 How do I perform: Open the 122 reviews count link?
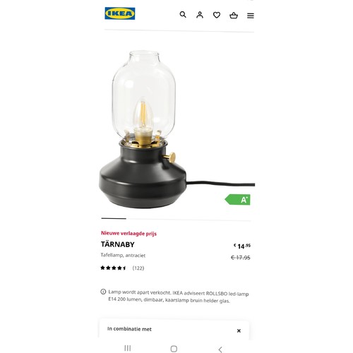pos(138,268)
